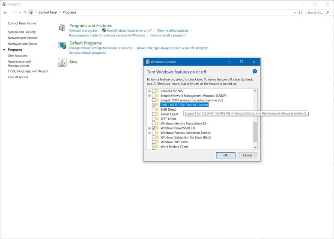The width and height of the screenshot is (334, 239).
Task: Select System and Security in sidebar
Action: coord(22,32)
